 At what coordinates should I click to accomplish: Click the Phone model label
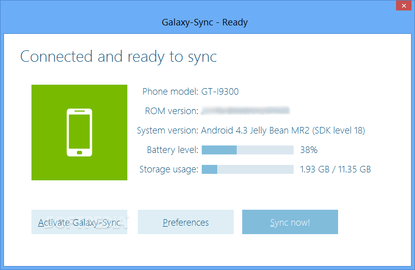170,92
